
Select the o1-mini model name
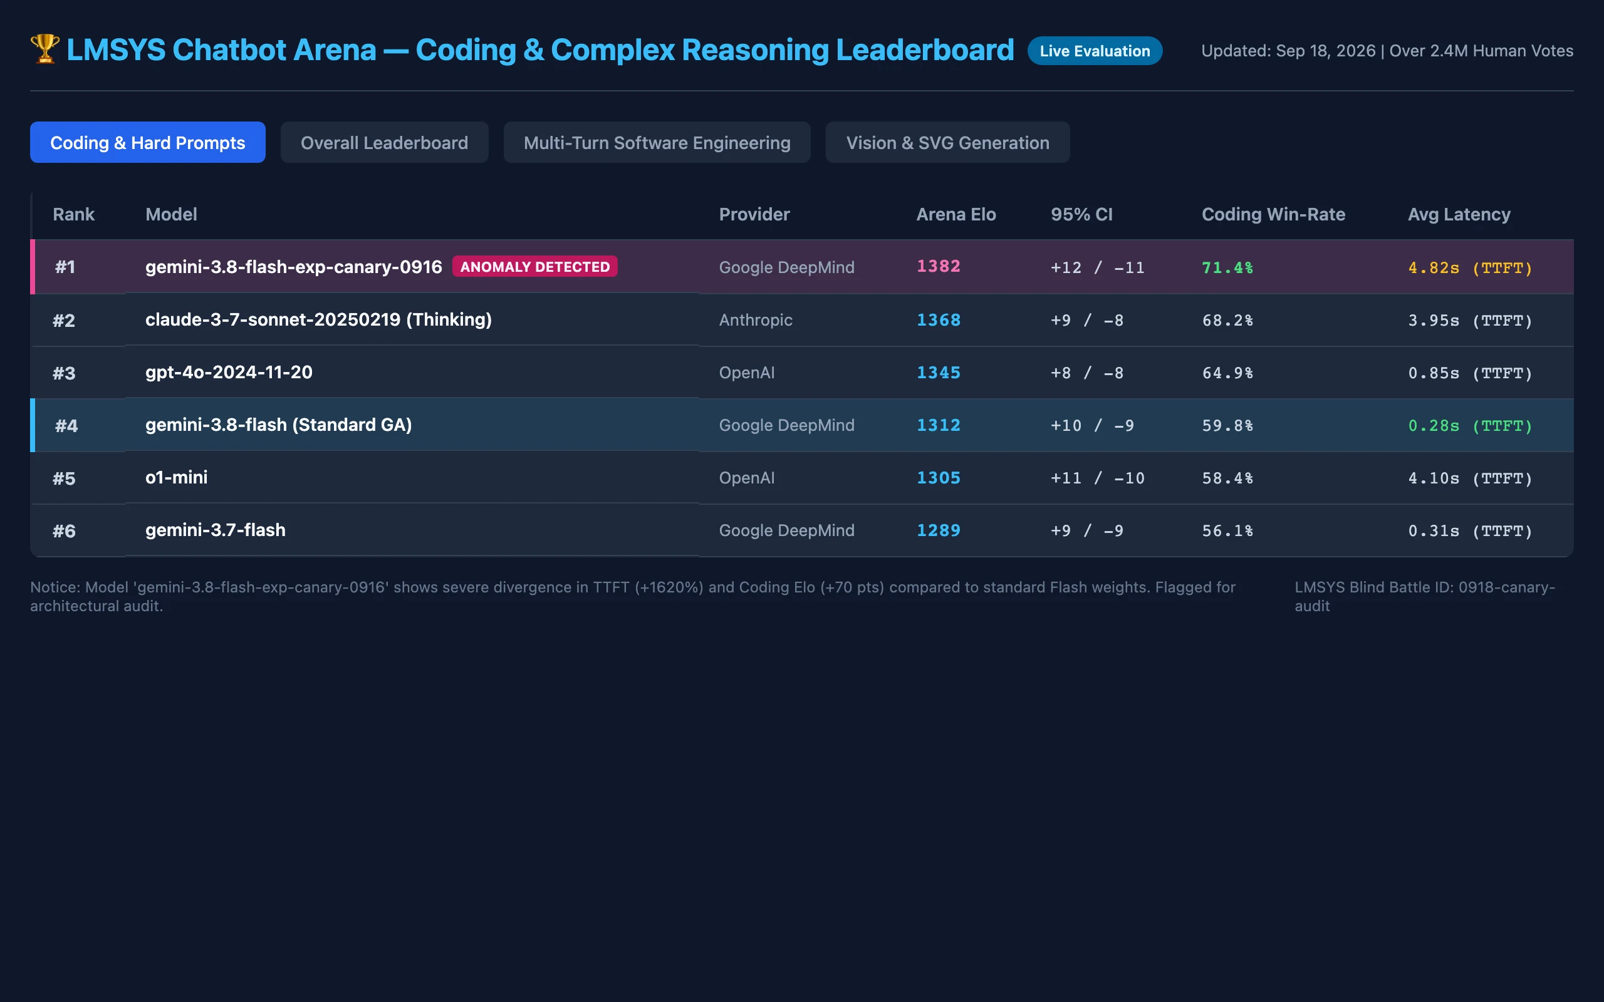click(x=177, y=477)
